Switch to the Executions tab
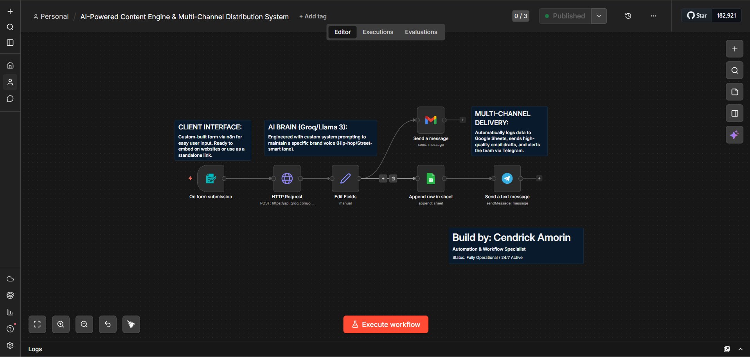This screenshot has height=357, width=750. tap(378, 32)
